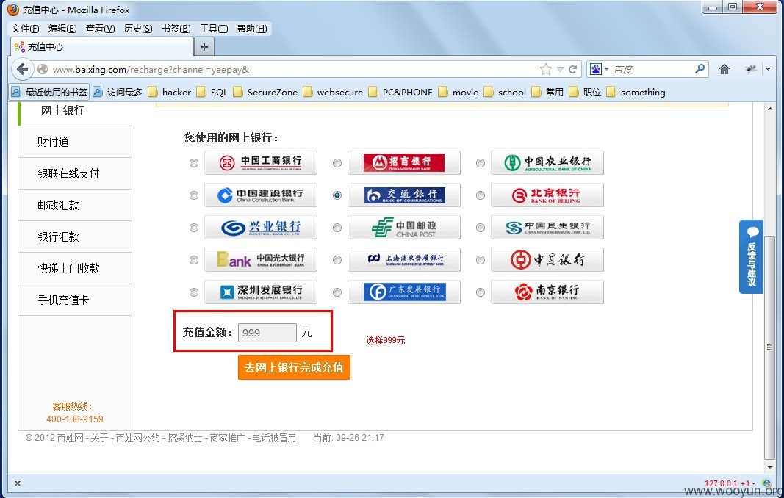
Task: Open the 历史 menu
Action: (x=138, y=29)
